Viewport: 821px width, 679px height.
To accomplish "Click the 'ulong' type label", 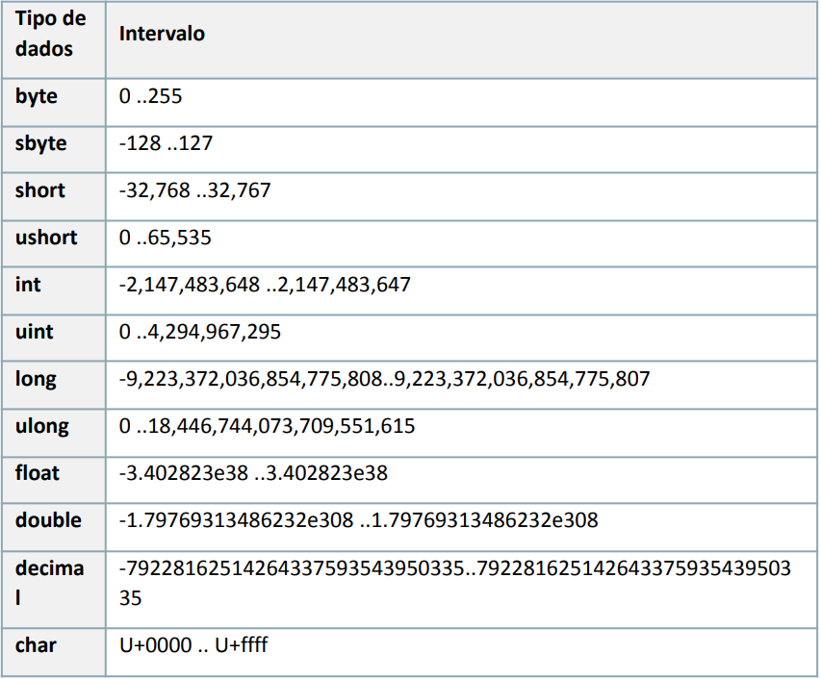I will coord(41,426).
